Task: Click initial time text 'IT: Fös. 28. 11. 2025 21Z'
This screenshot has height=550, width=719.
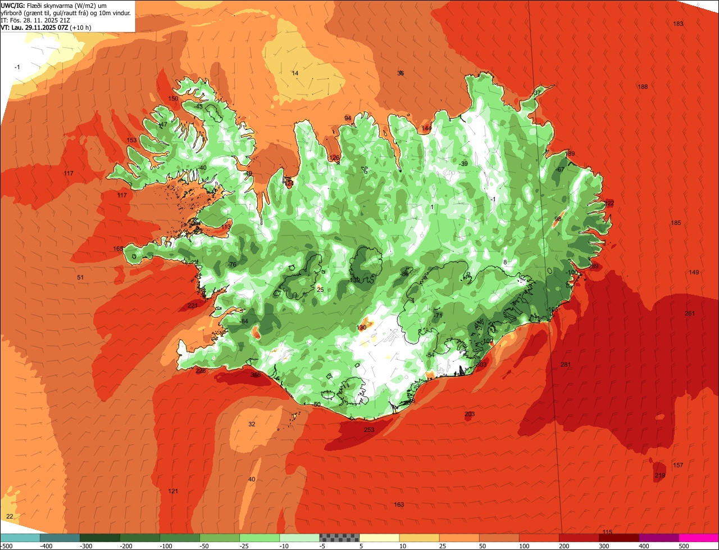Action: [x=35, y=20]
